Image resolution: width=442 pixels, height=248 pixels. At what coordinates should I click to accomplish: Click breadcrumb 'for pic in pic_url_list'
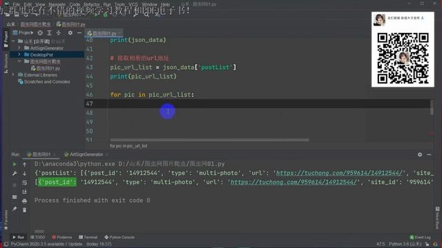point(128,146)
